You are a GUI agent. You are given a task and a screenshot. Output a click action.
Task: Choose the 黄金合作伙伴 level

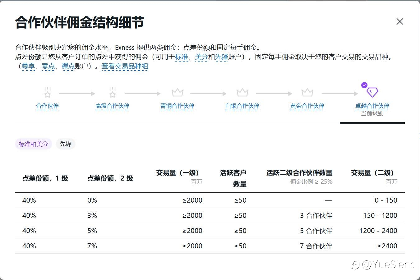click(x=307, y=106)
